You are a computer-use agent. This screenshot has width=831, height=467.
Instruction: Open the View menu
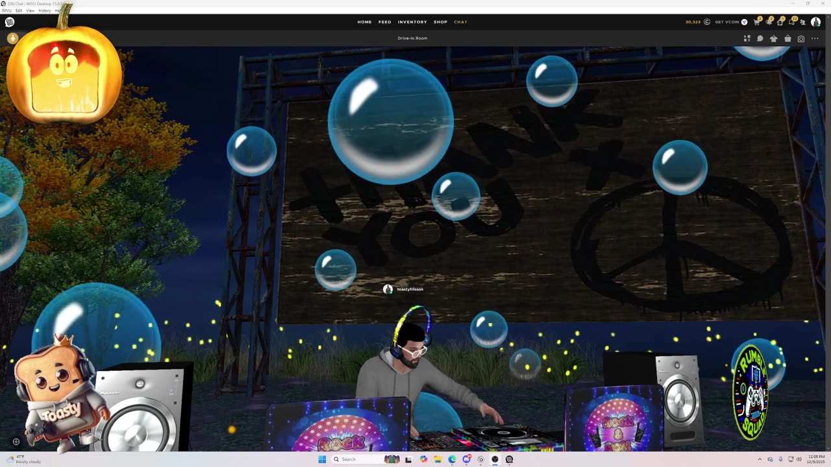31,10
